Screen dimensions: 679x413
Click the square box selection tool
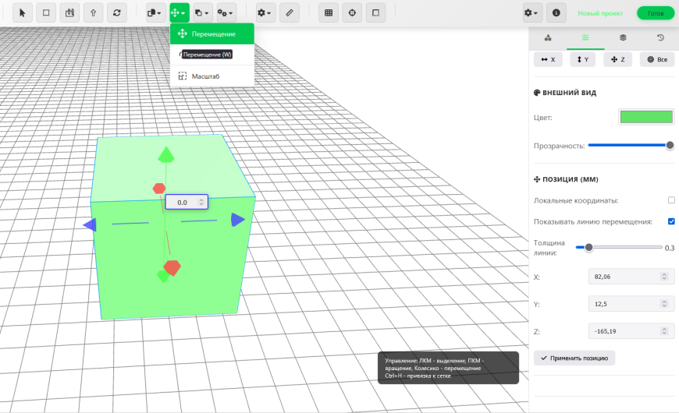coord(46,13)
